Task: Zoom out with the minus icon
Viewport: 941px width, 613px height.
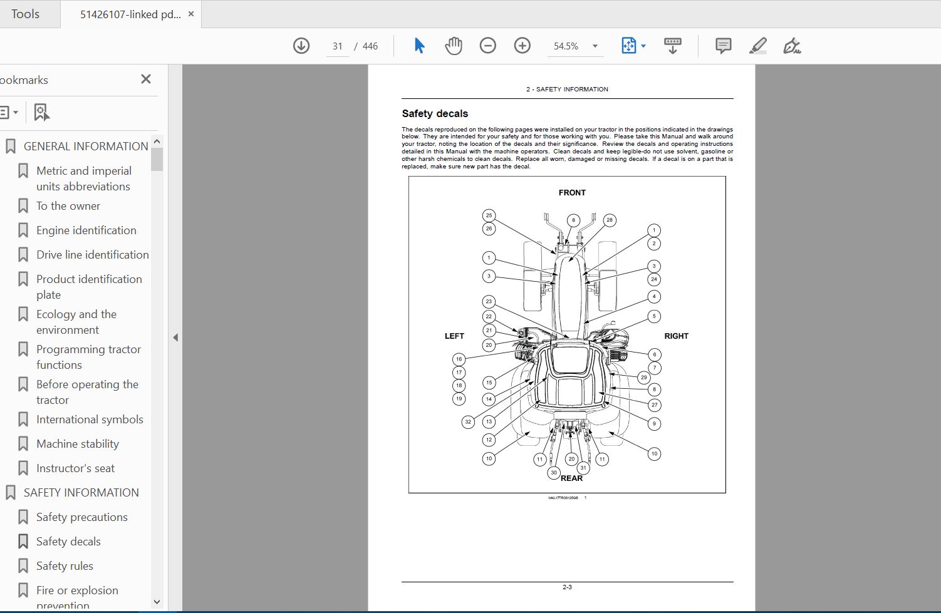Action: pyautogui.click(x=487, y=46)
